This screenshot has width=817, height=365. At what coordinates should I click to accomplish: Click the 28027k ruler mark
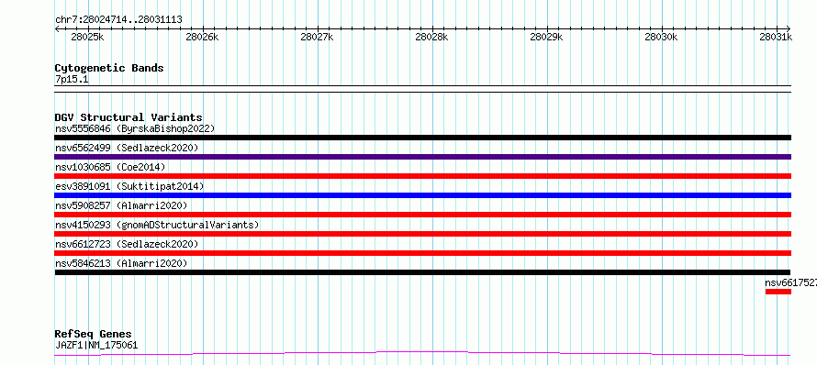coord(317,37)
